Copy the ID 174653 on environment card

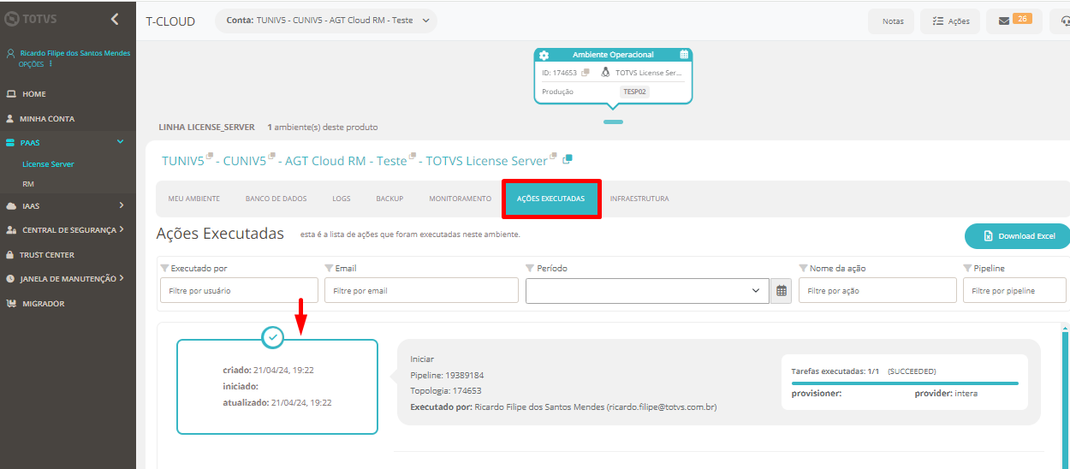pyautogui.click(x=586, y=73)
